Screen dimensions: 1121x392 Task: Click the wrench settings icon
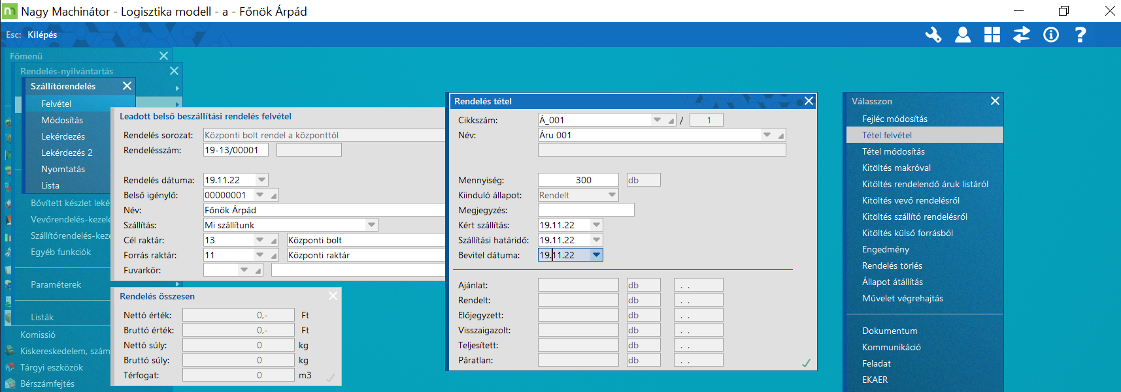point(933,35)
